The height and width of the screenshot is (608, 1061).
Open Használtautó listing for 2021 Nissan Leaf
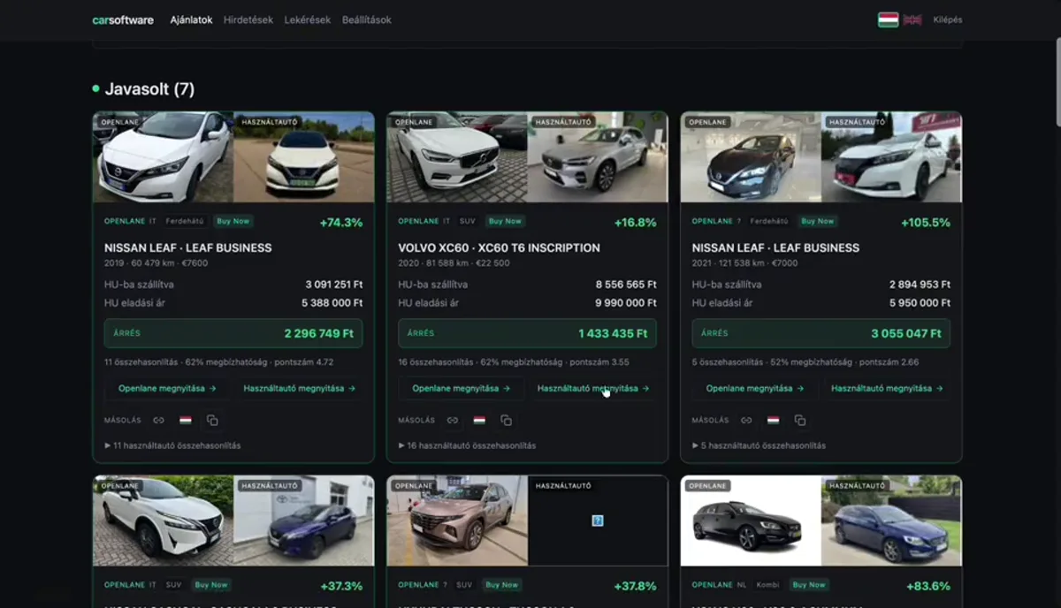tap(887, 388)
